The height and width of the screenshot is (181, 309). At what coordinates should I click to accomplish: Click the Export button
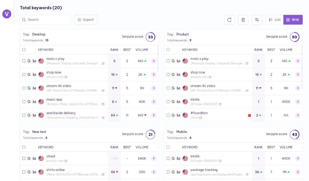(x=86, y=20)
